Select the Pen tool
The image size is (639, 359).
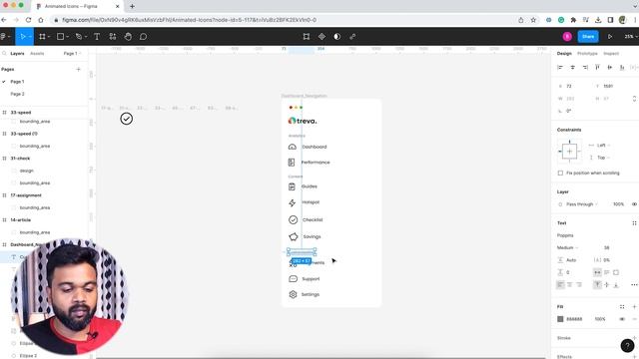tap(79, 37)
